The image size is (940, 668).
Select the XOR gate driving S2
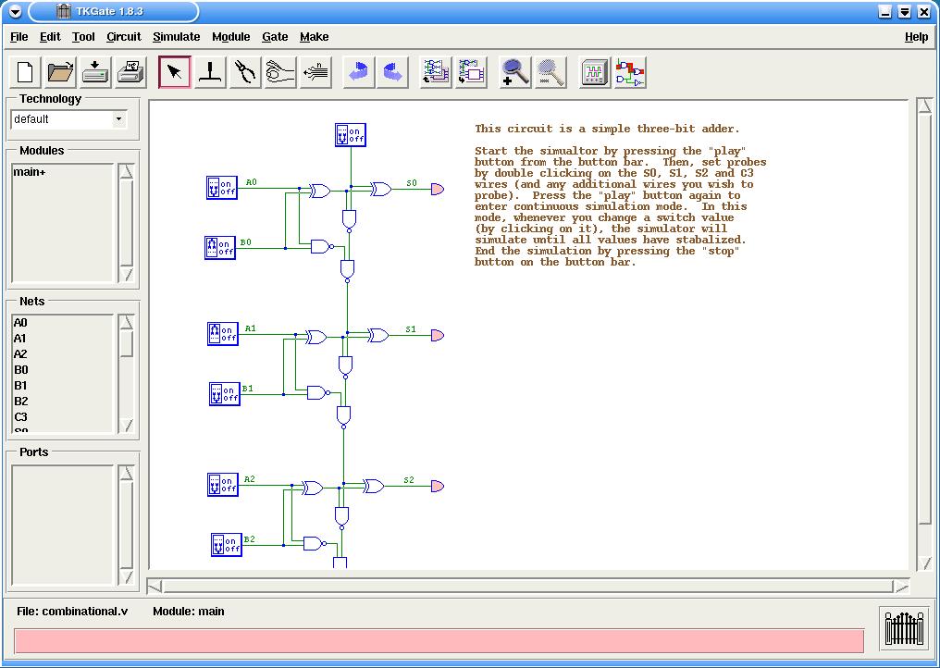tap(374, 487)
